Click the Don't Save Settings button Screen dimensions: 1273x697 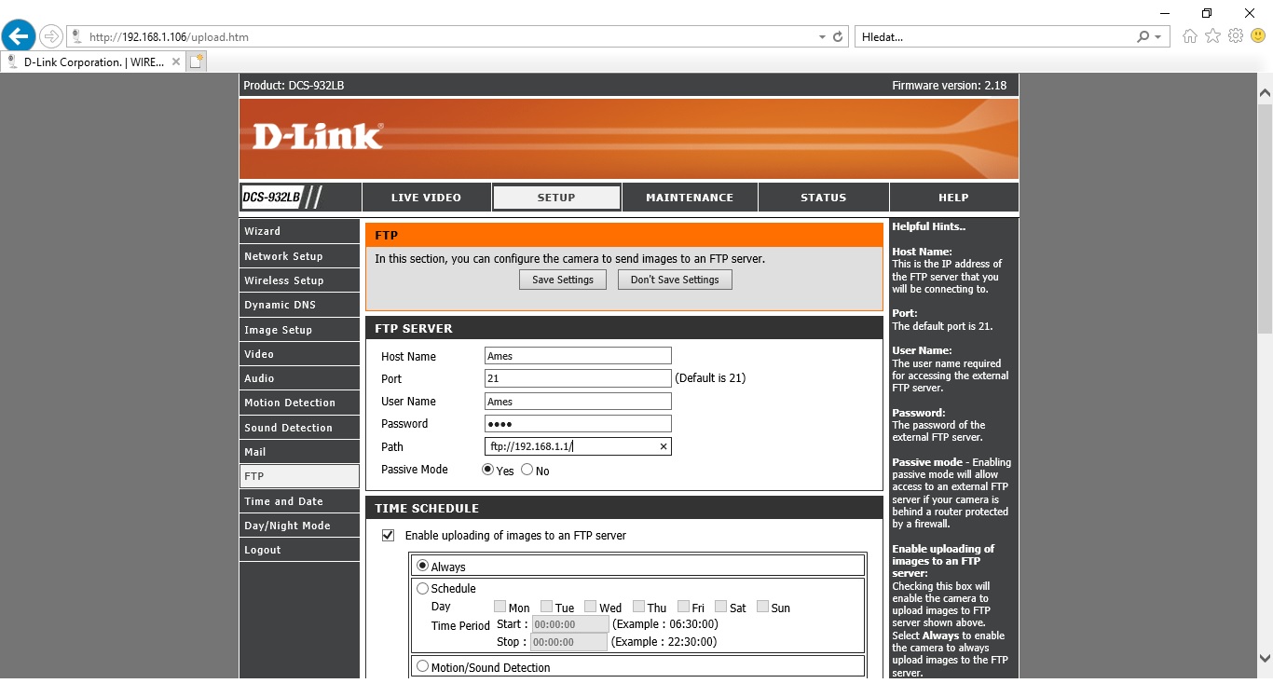click(675, 280)
